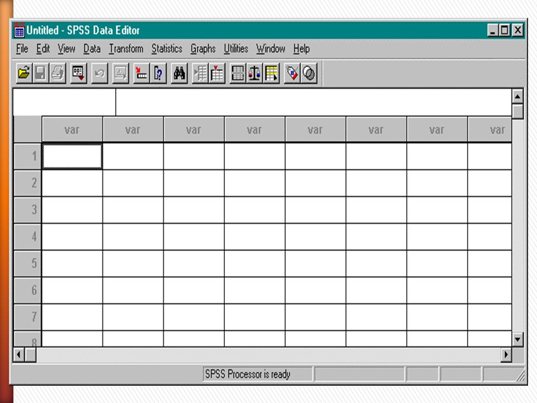Select row header 6

pos(28,290)
